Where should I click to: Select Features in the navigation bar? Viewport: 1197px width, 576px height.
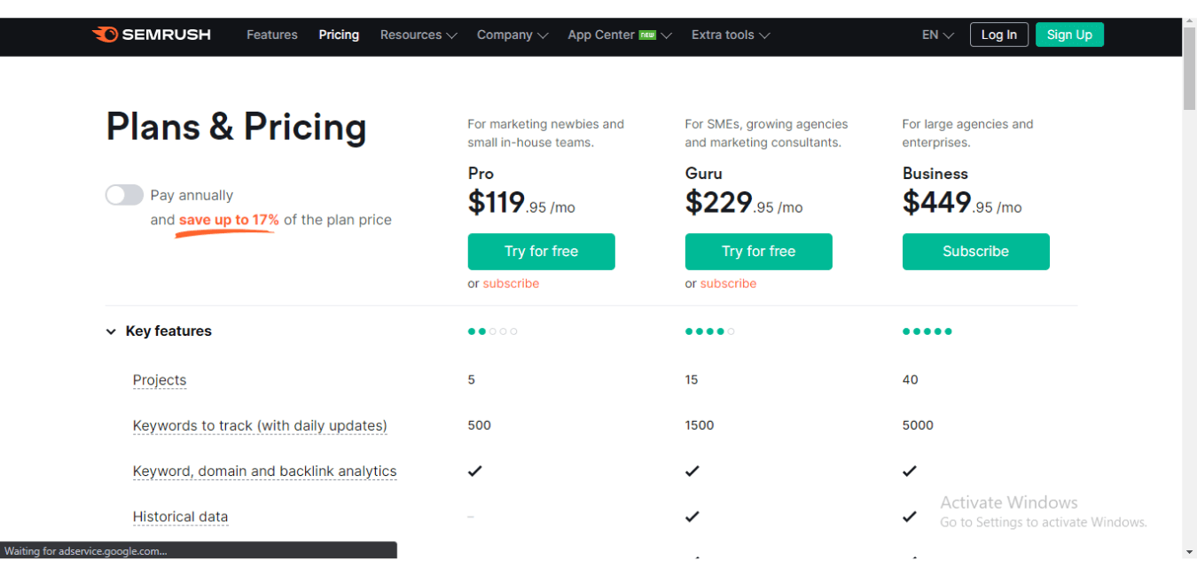pyautogui.click(x=271, y=35)
